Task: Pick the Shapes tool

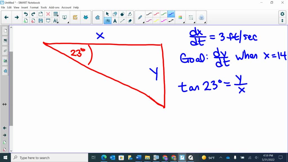Action: pos(115,14)
